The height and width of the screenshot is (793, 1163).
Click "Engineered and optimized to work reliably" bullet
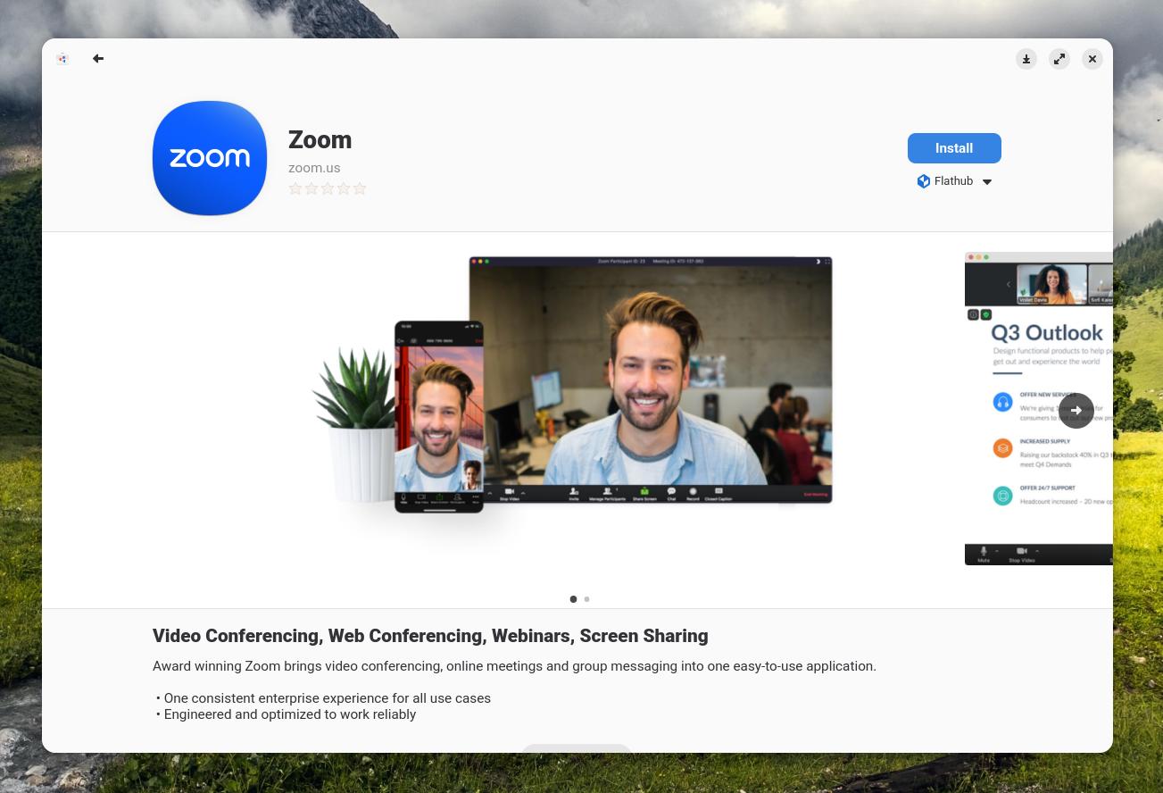click(286, 714)
